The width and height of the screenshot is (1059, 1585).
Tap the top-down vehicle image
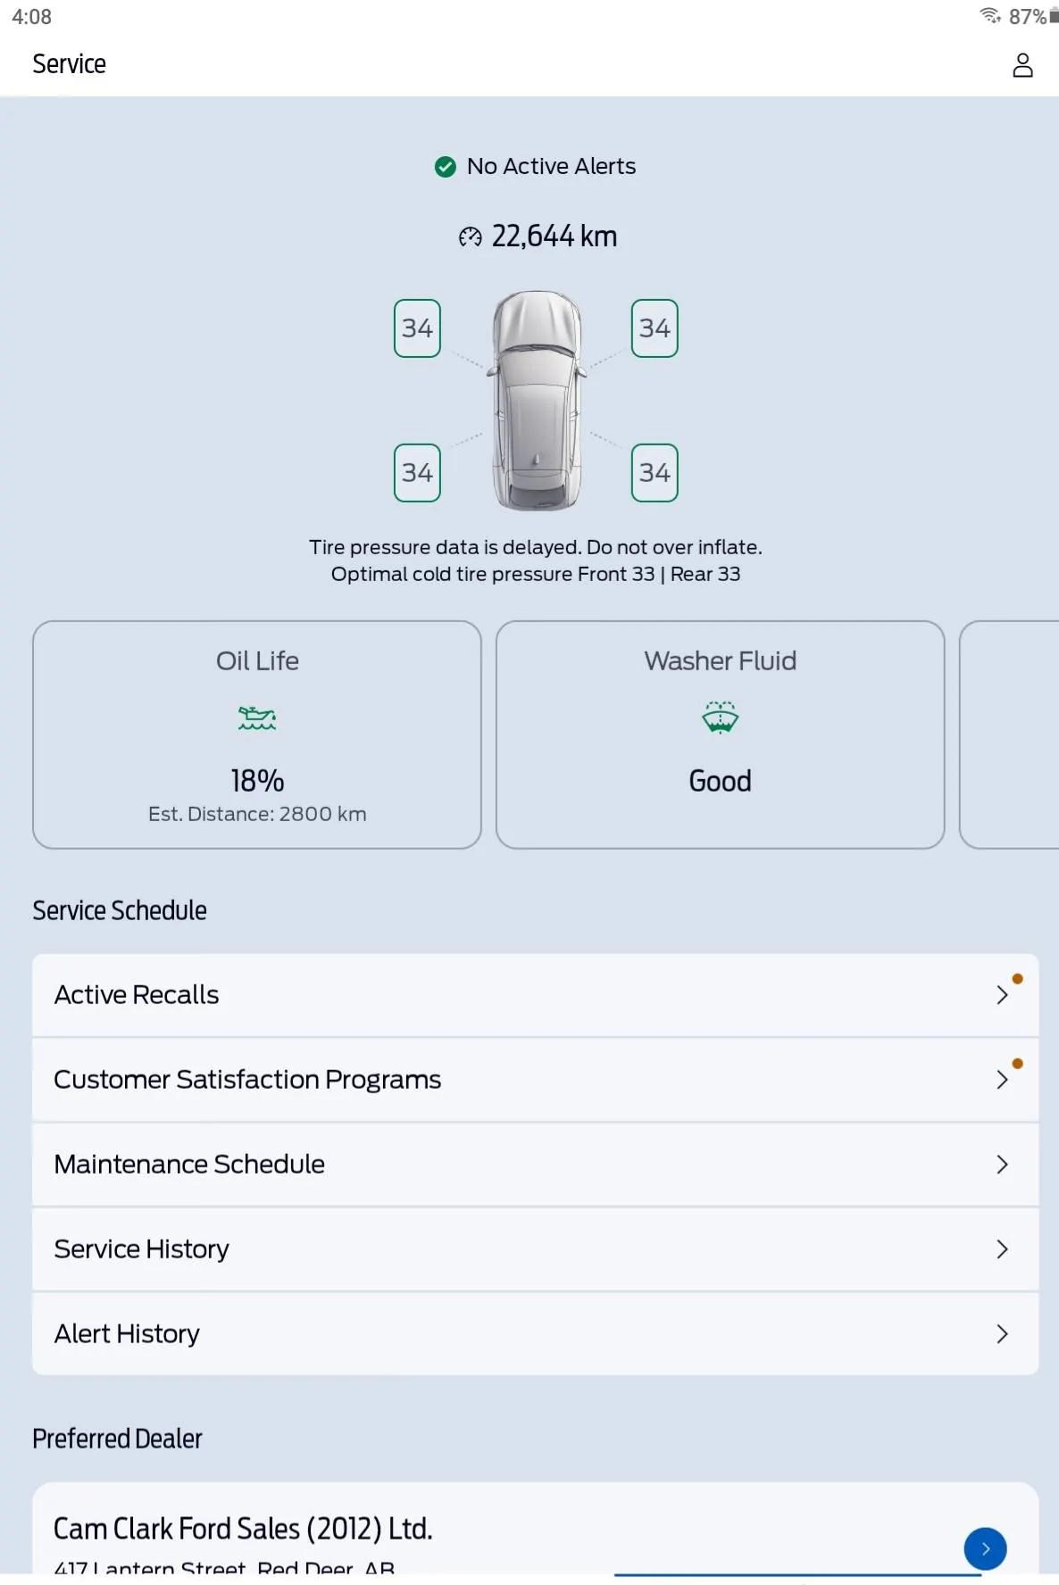537,400
